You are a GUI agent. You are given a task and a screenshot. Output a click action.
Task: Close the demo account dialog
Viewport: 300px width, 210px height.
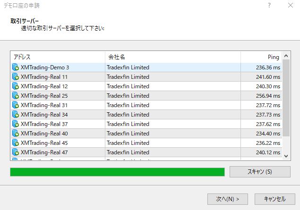click(291, 5)
